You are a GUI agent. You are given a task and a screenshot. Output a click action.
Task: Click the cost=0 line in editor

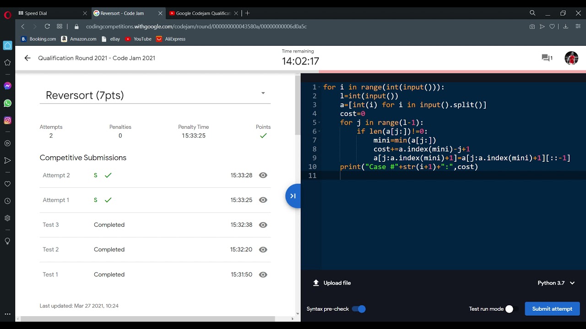click(x=353, y=114)
